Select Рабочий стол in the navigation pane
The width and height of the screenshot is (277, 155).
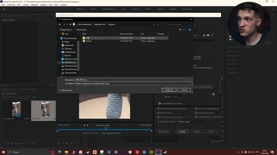point(70,62)
